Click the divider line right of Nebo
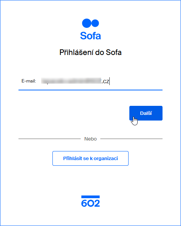The width and height of the screenshot is (181, 226). (131, 139)
